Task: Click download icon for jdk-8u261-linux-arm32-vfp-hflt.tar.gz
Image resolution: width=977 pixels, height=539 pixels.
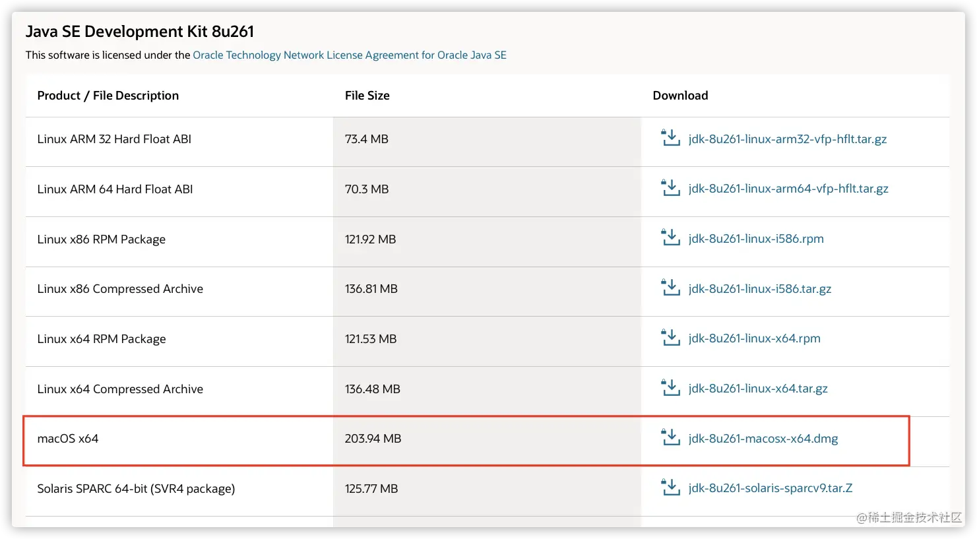Action: click(x=670, y=138)
